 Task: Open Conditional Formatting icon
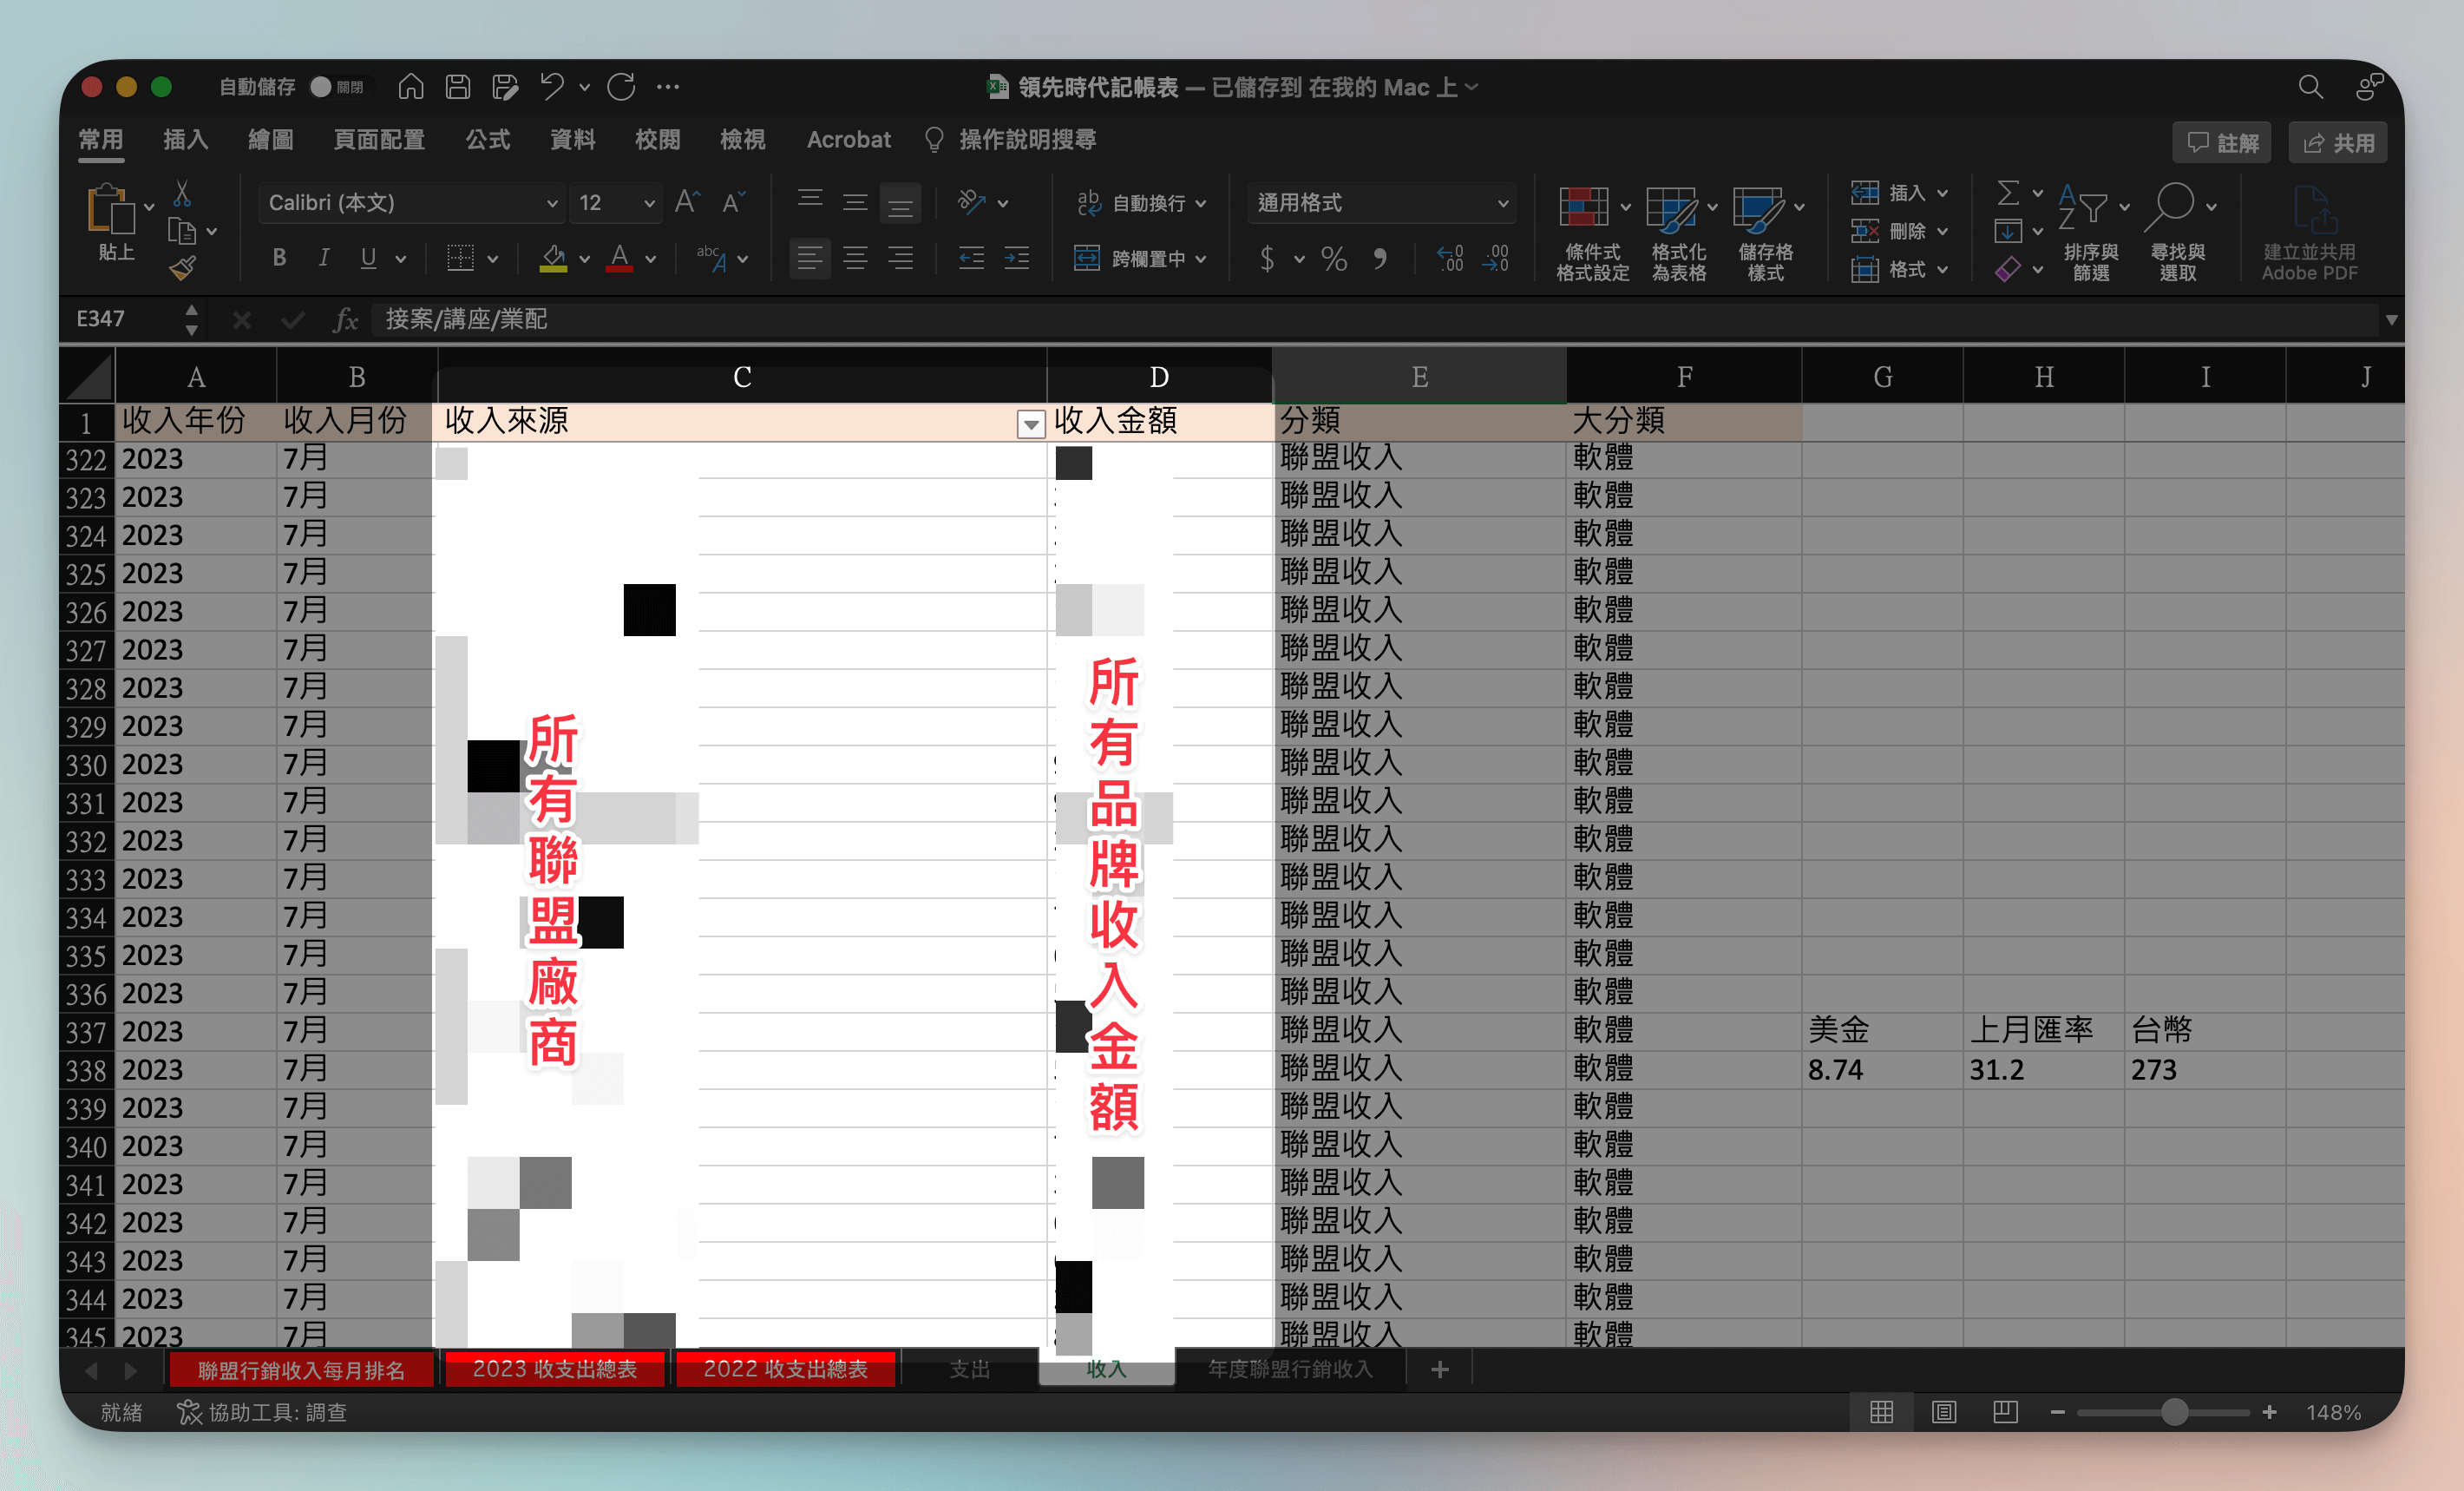pos(1584,207)
